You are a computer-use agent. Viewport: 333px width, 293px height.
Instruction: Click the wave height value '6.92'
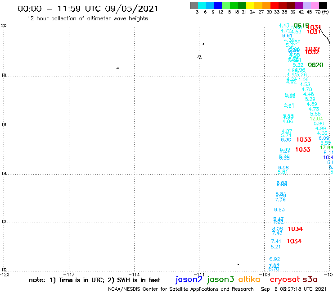[274, 259]
